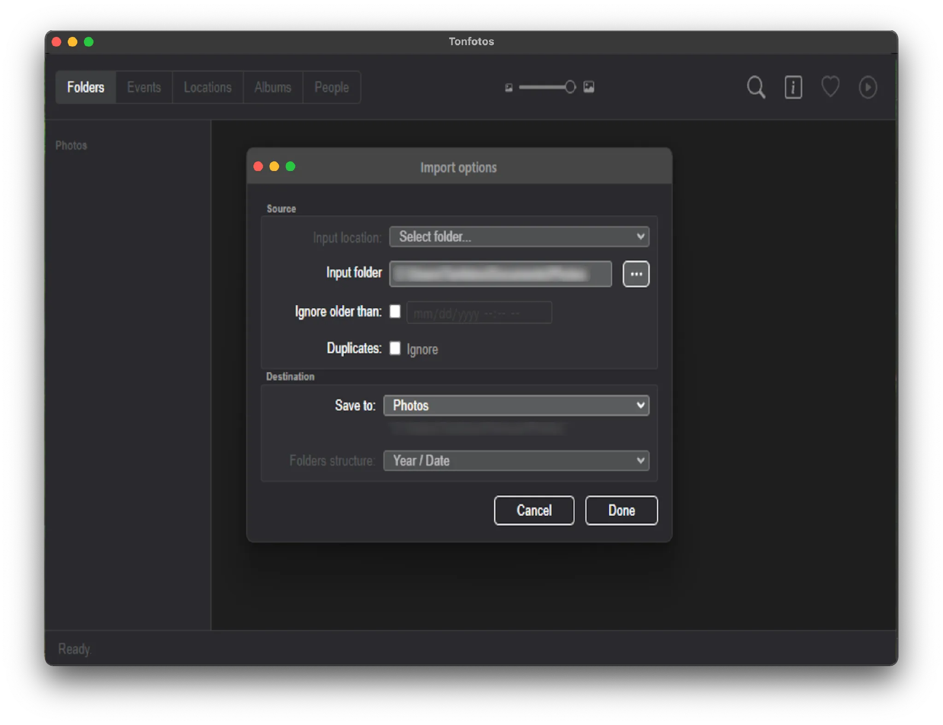Click the large thumbnail size icon
This screenshot has width=943, height=725.
[x=589, y=87]
